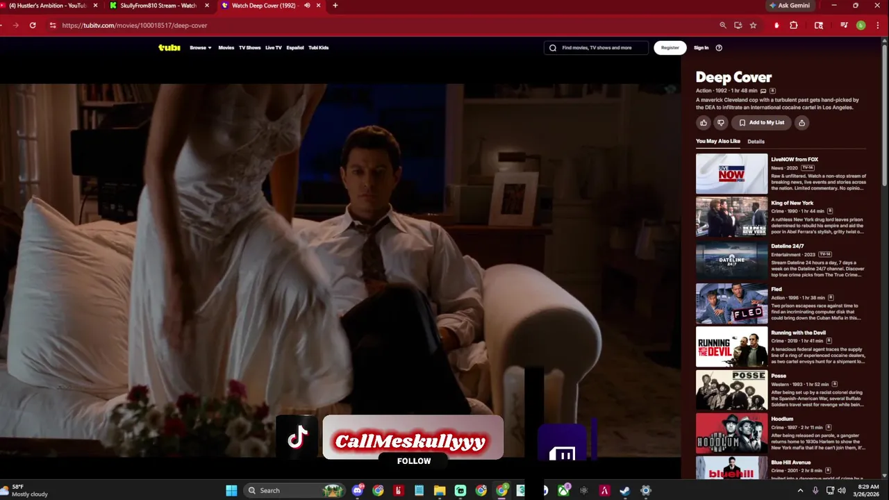The width and height of the screenshot is (889, 500).
Task: Open the Hoodlum movie thumbnail
Action: pos(731,433)
